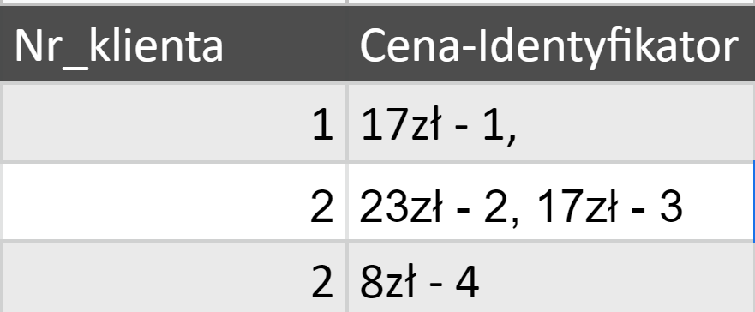This screenshot has height=312, width=755.
Task: Select the cell with 23zł - 2, 17zł - 3
Action: 551,201
